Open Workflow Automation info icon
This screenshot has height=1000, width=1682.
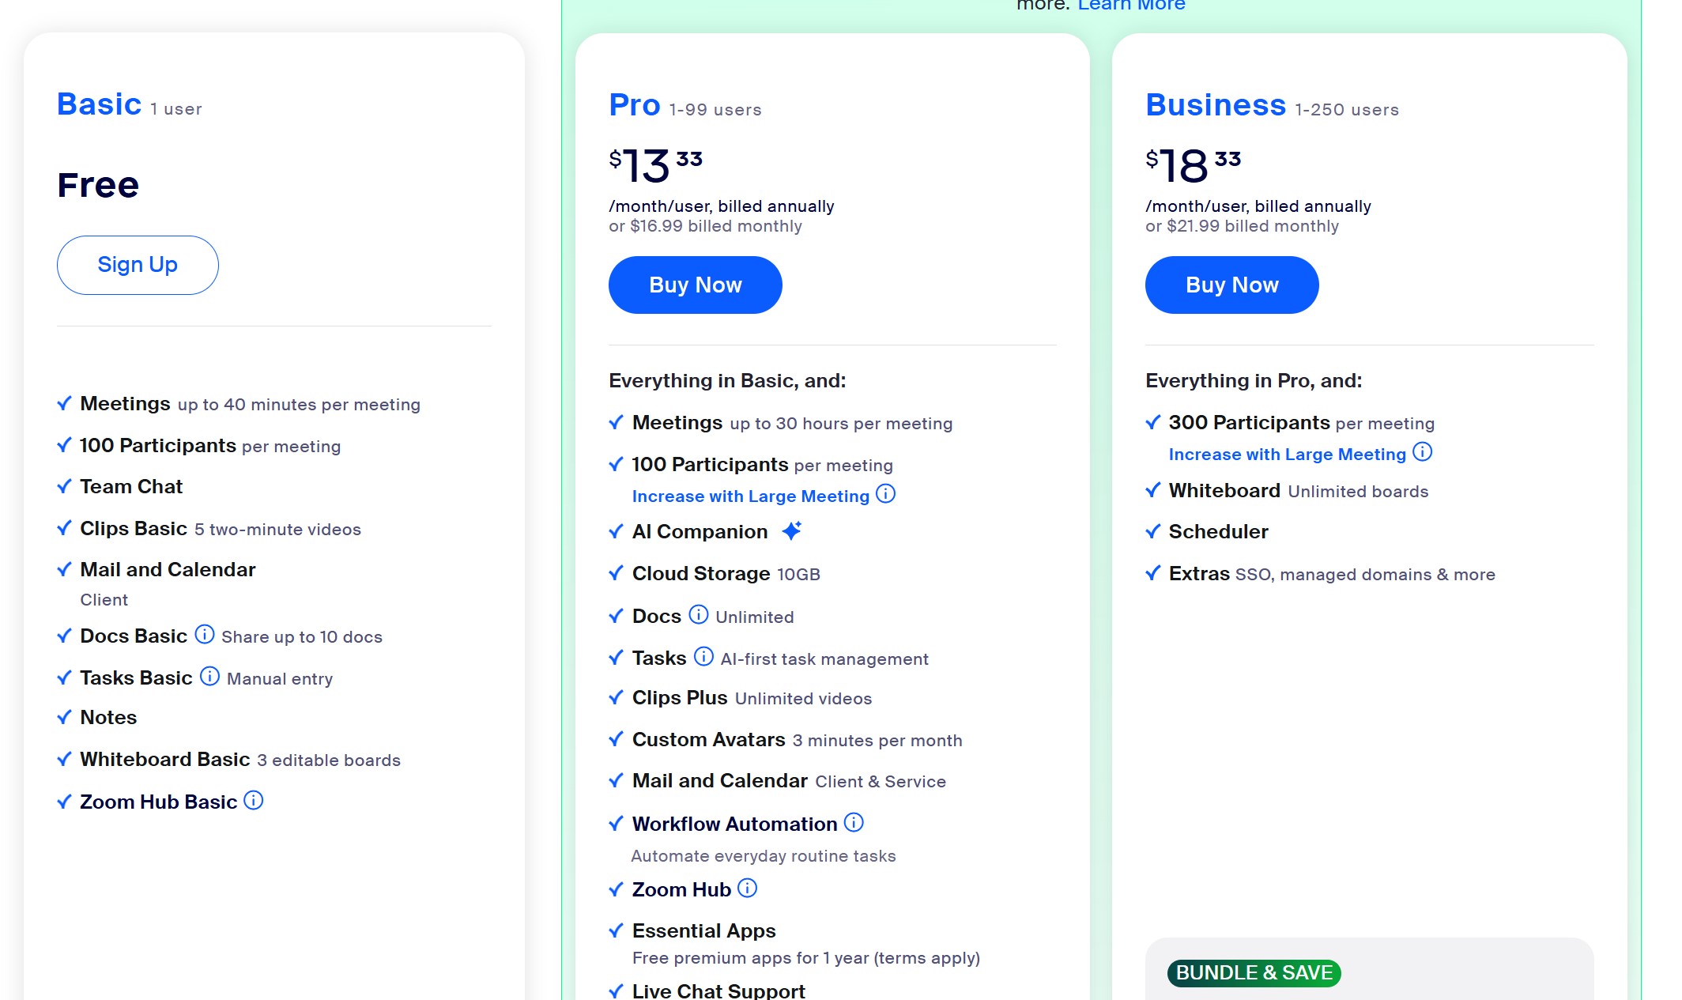coord(854,823)
